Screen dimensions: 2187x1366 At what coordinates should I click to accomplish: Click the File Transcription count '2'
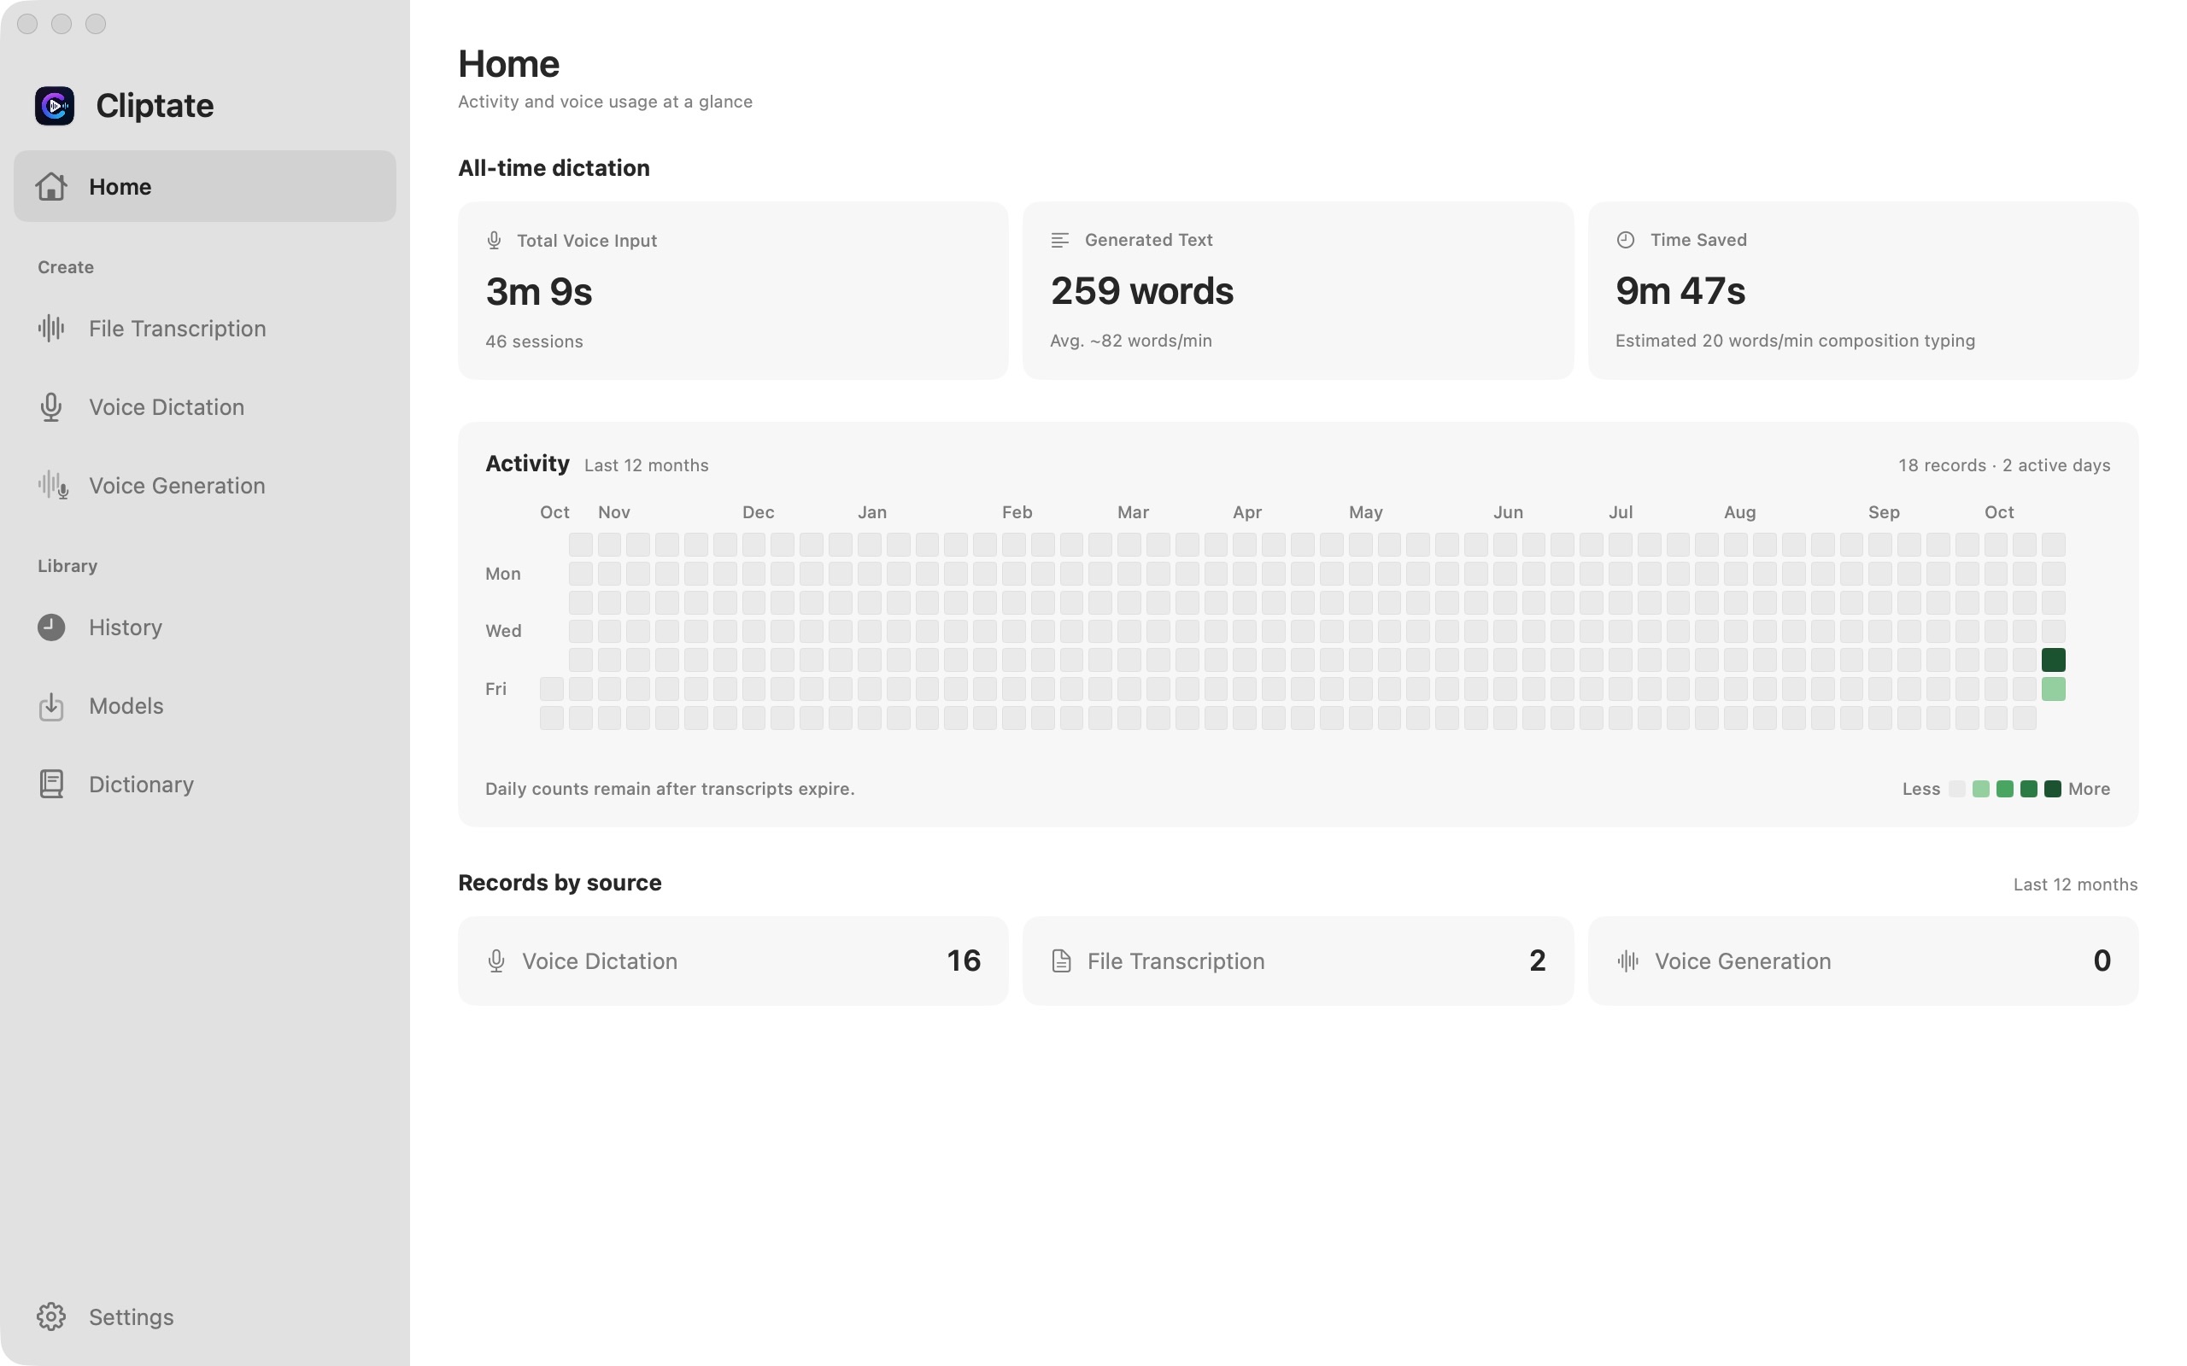[x=1537, y=960]
